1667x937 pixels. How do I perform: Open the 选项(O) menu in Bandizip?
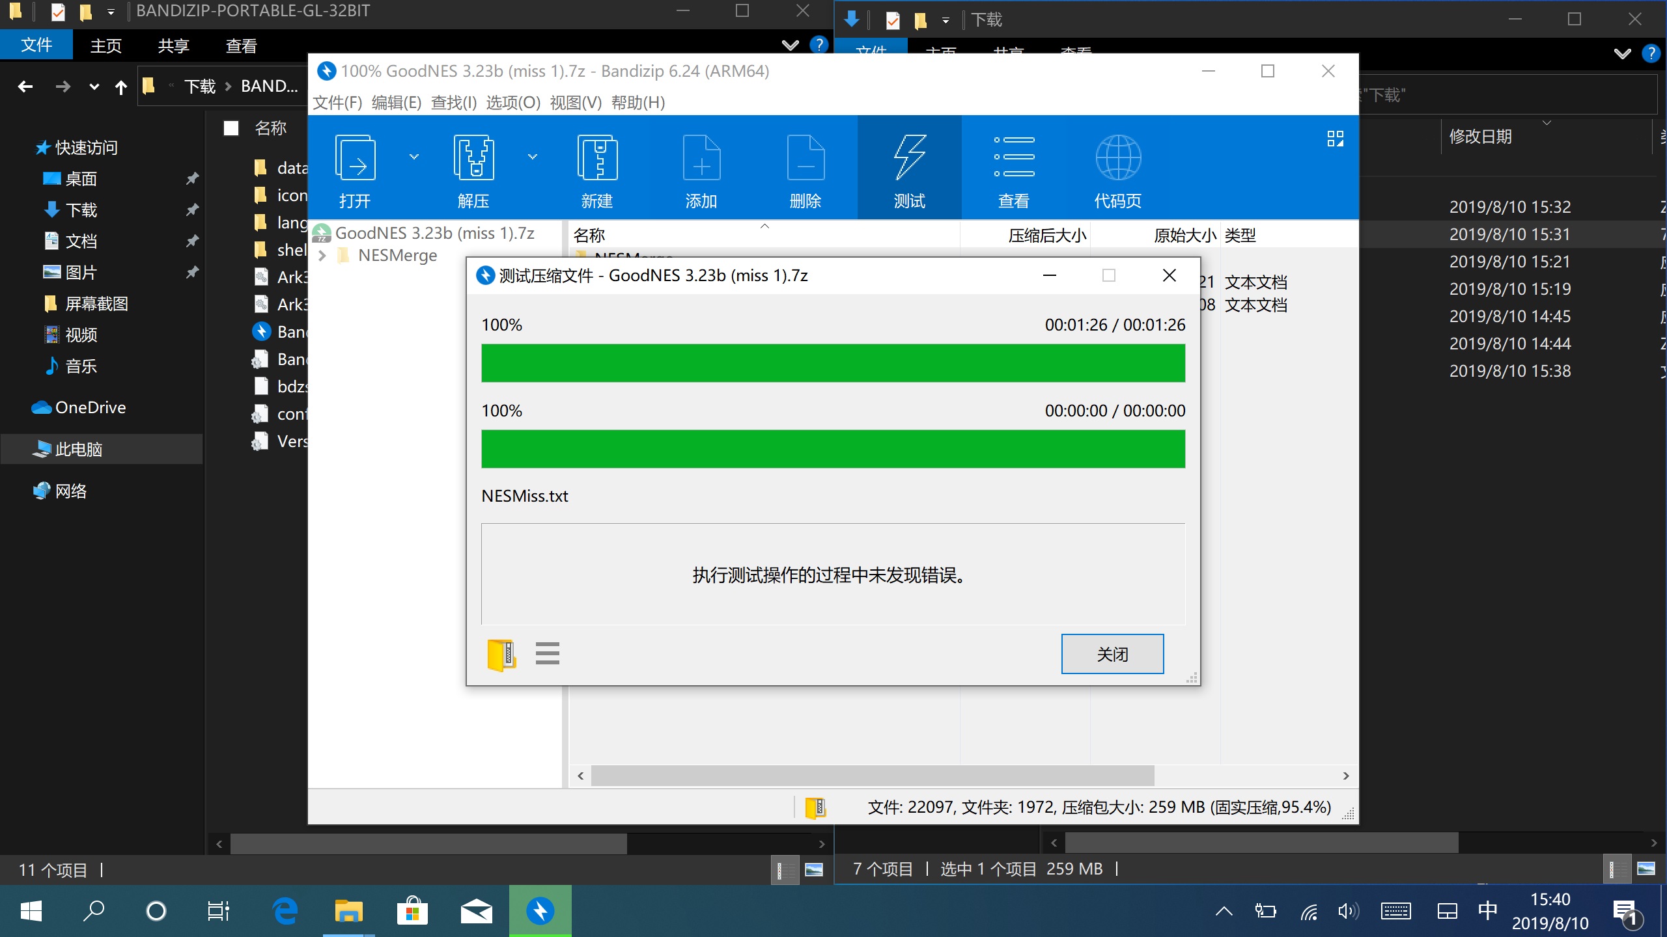tap(513, 103)
